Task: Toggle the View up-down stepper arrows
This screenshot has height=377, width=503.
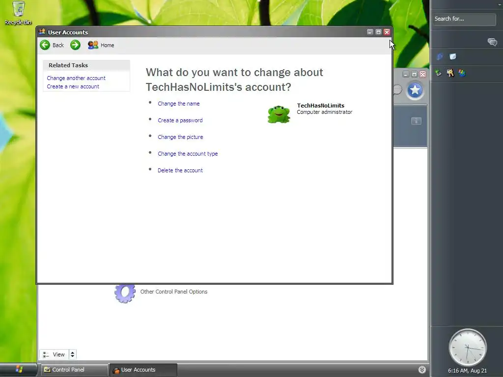Action: pos(73,354)
